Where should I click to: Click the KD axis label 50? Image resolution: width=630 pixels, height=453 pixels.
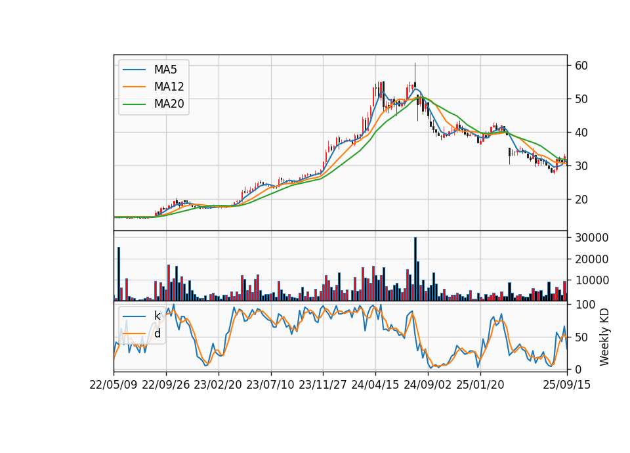[581, 337]
